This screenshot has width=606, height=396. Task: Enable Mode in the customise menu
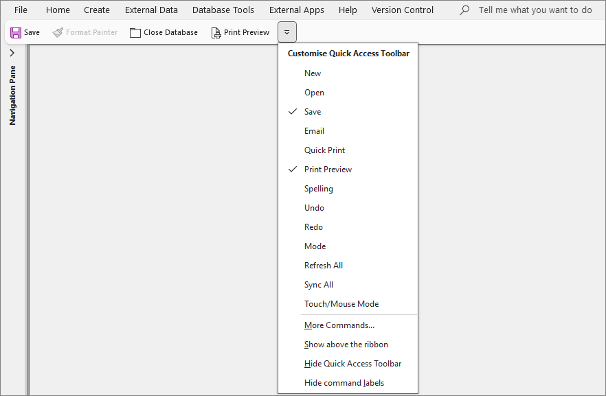[x=348, y=246]
